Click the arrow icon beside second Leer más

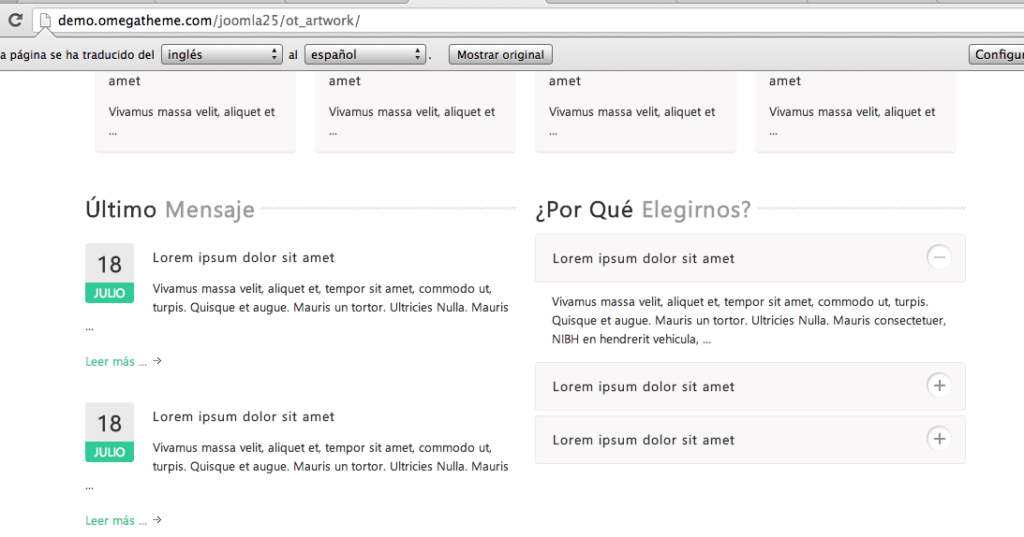157,520
